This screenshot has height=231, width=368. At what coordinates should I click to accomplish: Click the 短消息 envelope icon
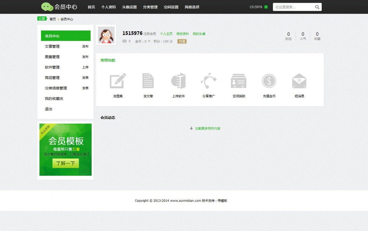coord(299,81)
